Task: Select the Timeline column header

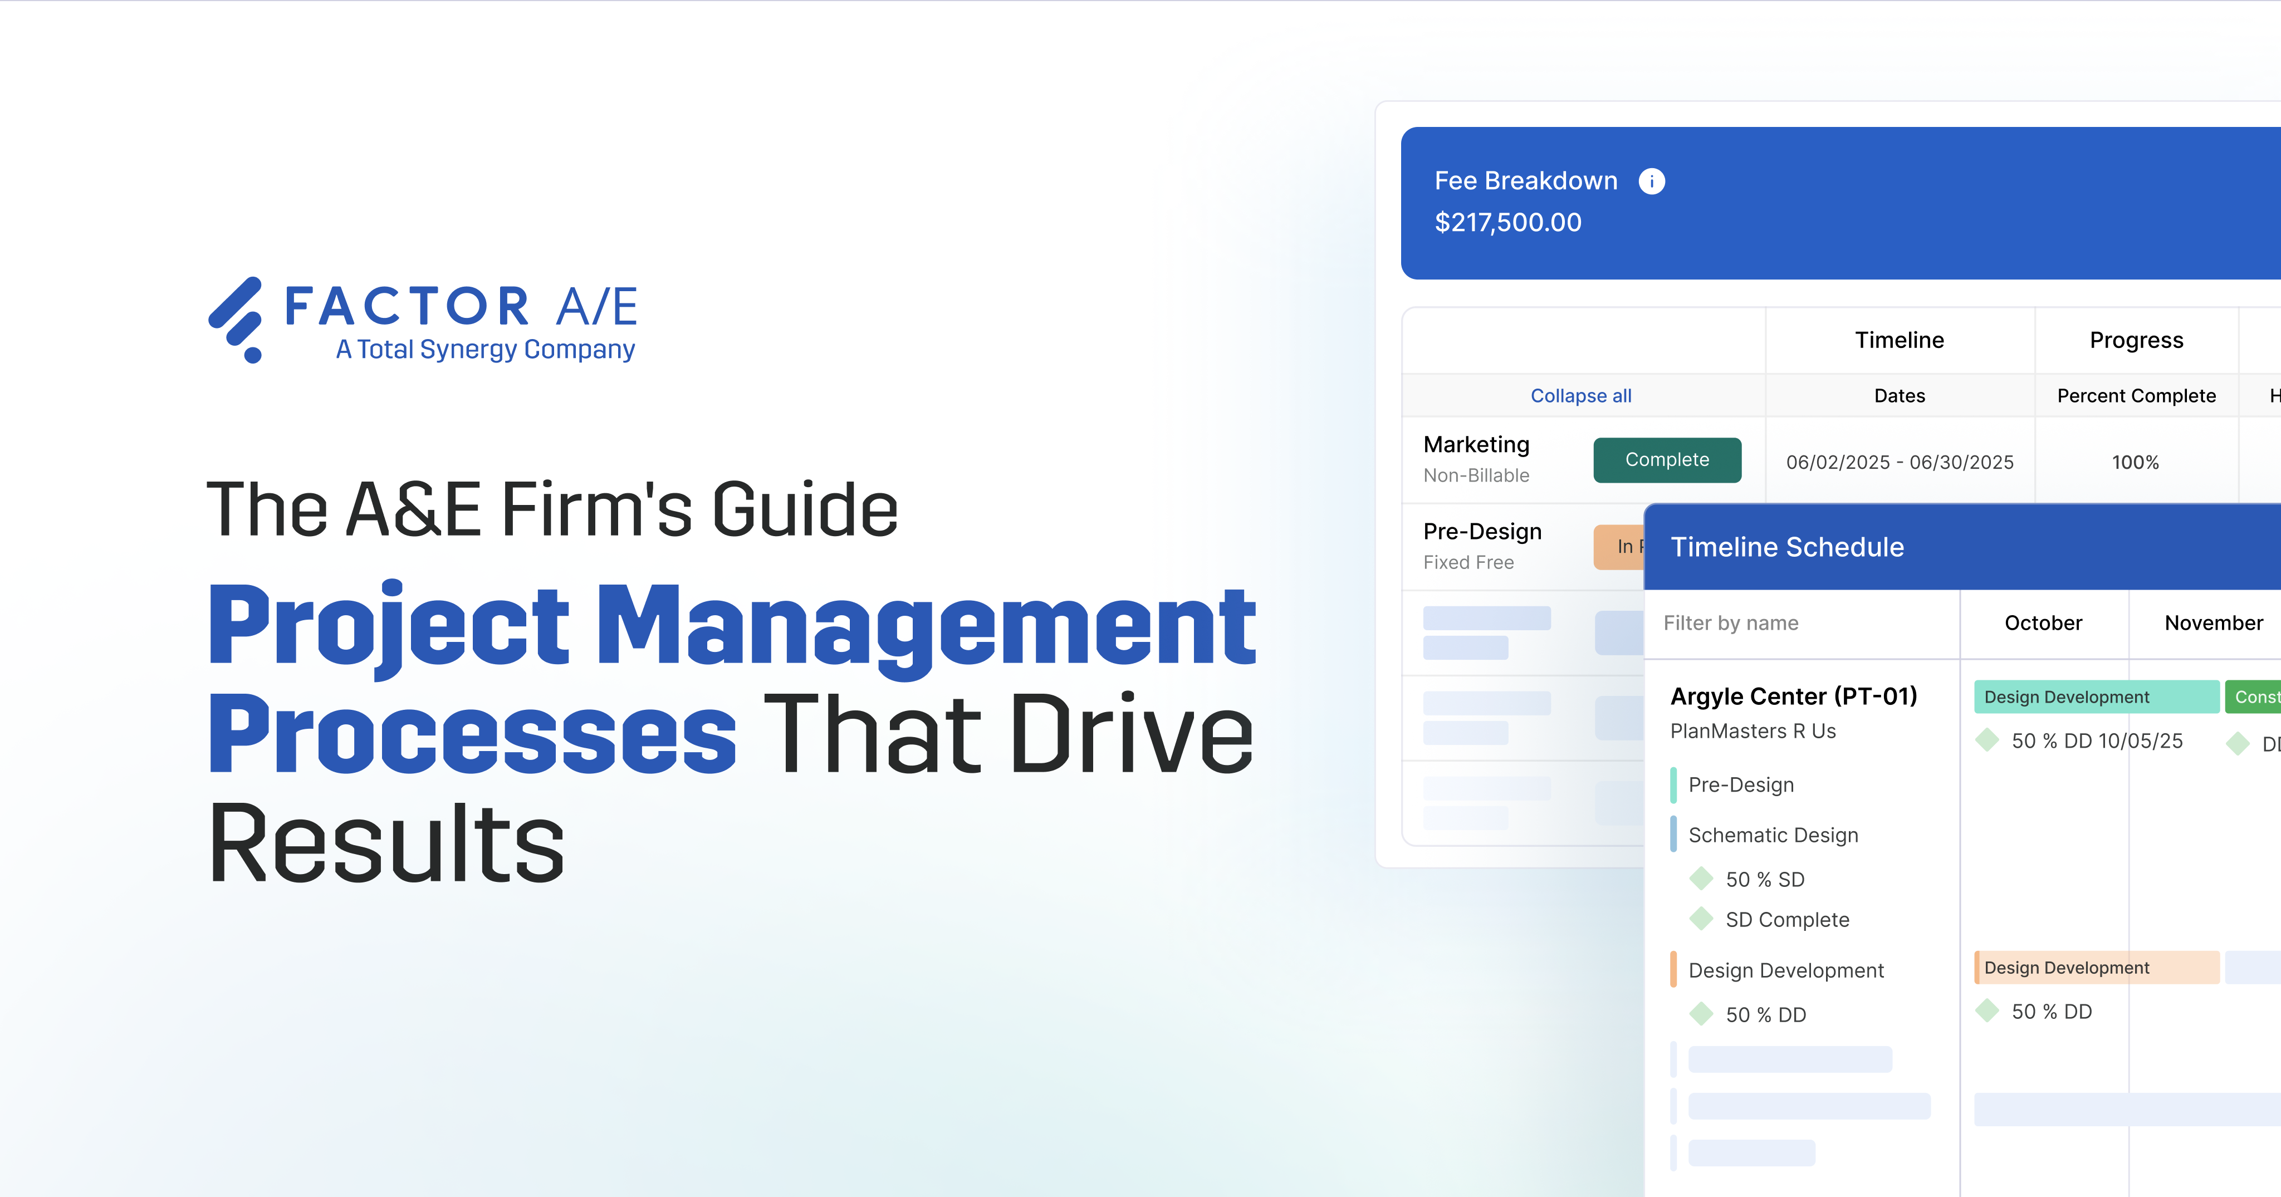Action: [1900, 340]
